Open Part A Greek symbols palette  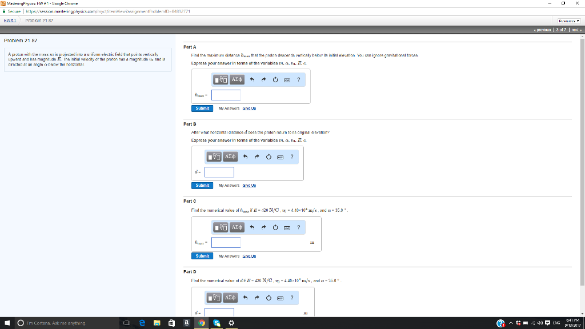(x=237, y=79)
